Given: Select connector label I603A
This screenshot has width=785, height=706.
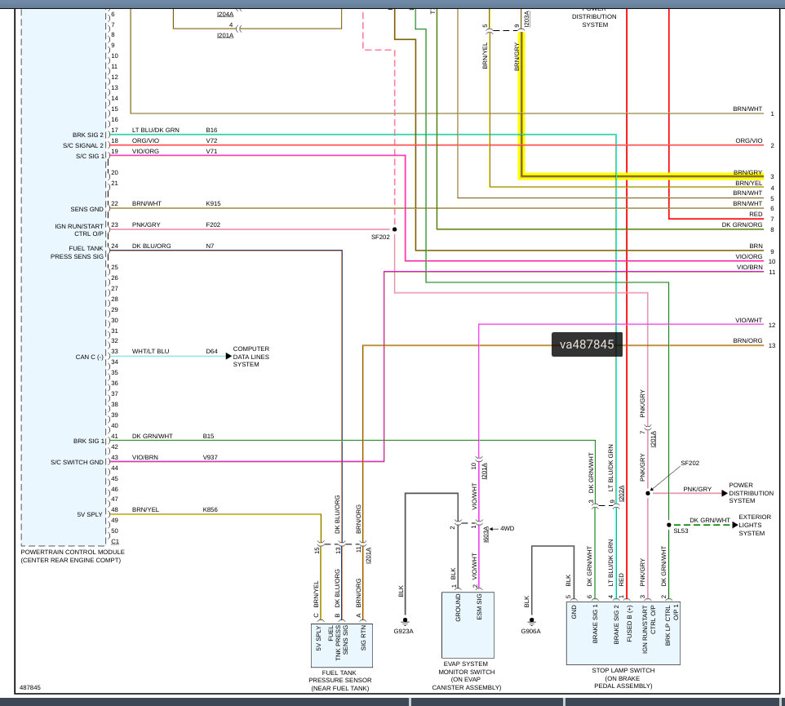Looking at the screenshot, I should click(486, 534).
